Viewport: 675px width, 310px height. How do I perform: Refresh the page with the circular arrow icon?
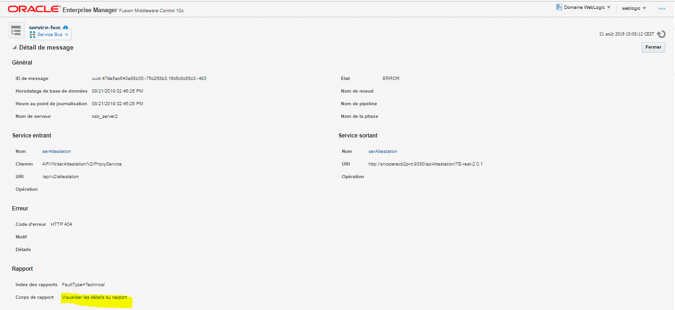tap(661, 34)
